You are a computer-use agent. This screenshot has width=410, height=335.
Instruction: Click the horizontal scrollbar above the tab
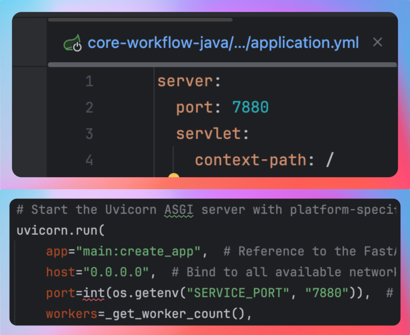point(140,20)
